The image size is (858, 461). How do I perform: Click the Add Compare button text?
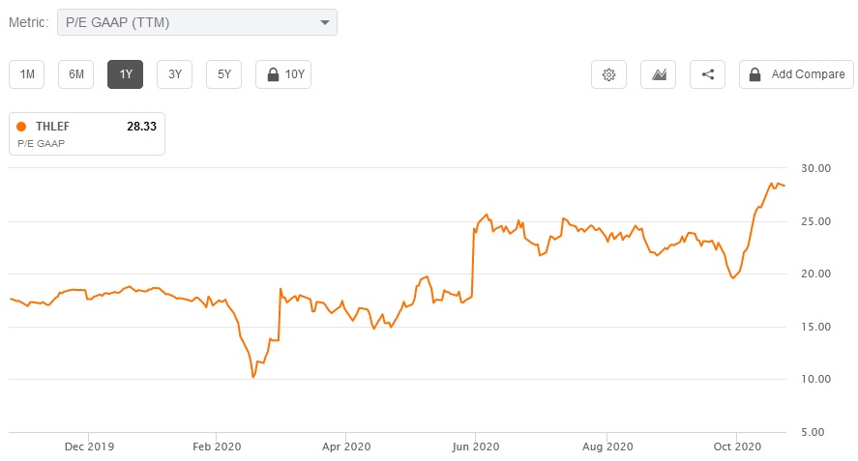(x=808, y=74)
